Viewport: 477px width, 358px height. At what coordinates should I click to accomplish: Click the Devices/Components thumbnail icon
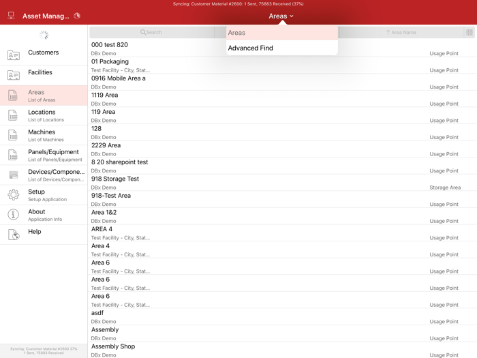coord(14,175)
